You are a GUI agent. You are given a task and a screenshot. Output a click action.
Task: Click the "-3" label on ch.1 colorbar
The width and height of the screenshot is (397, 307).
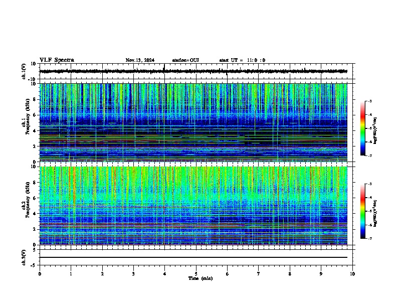point(370,101)
